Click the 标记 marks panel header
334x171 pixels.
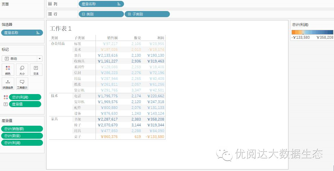click(x=5, y=50)
